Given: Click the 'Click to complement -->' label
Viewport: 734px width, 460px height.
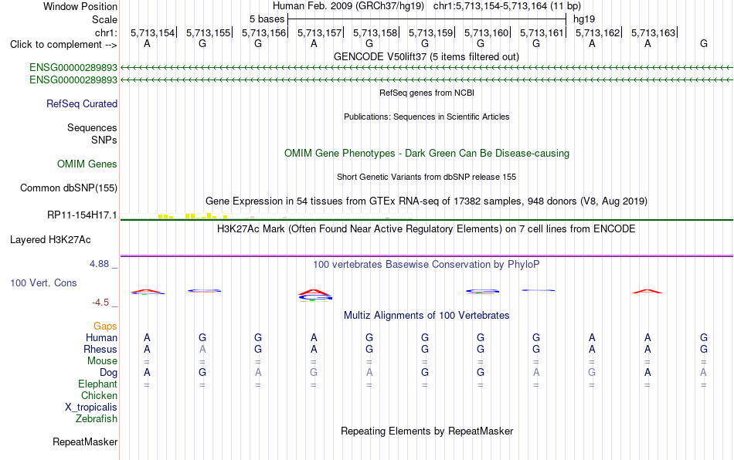Looking at the screenshot, I should pos(63,45).
